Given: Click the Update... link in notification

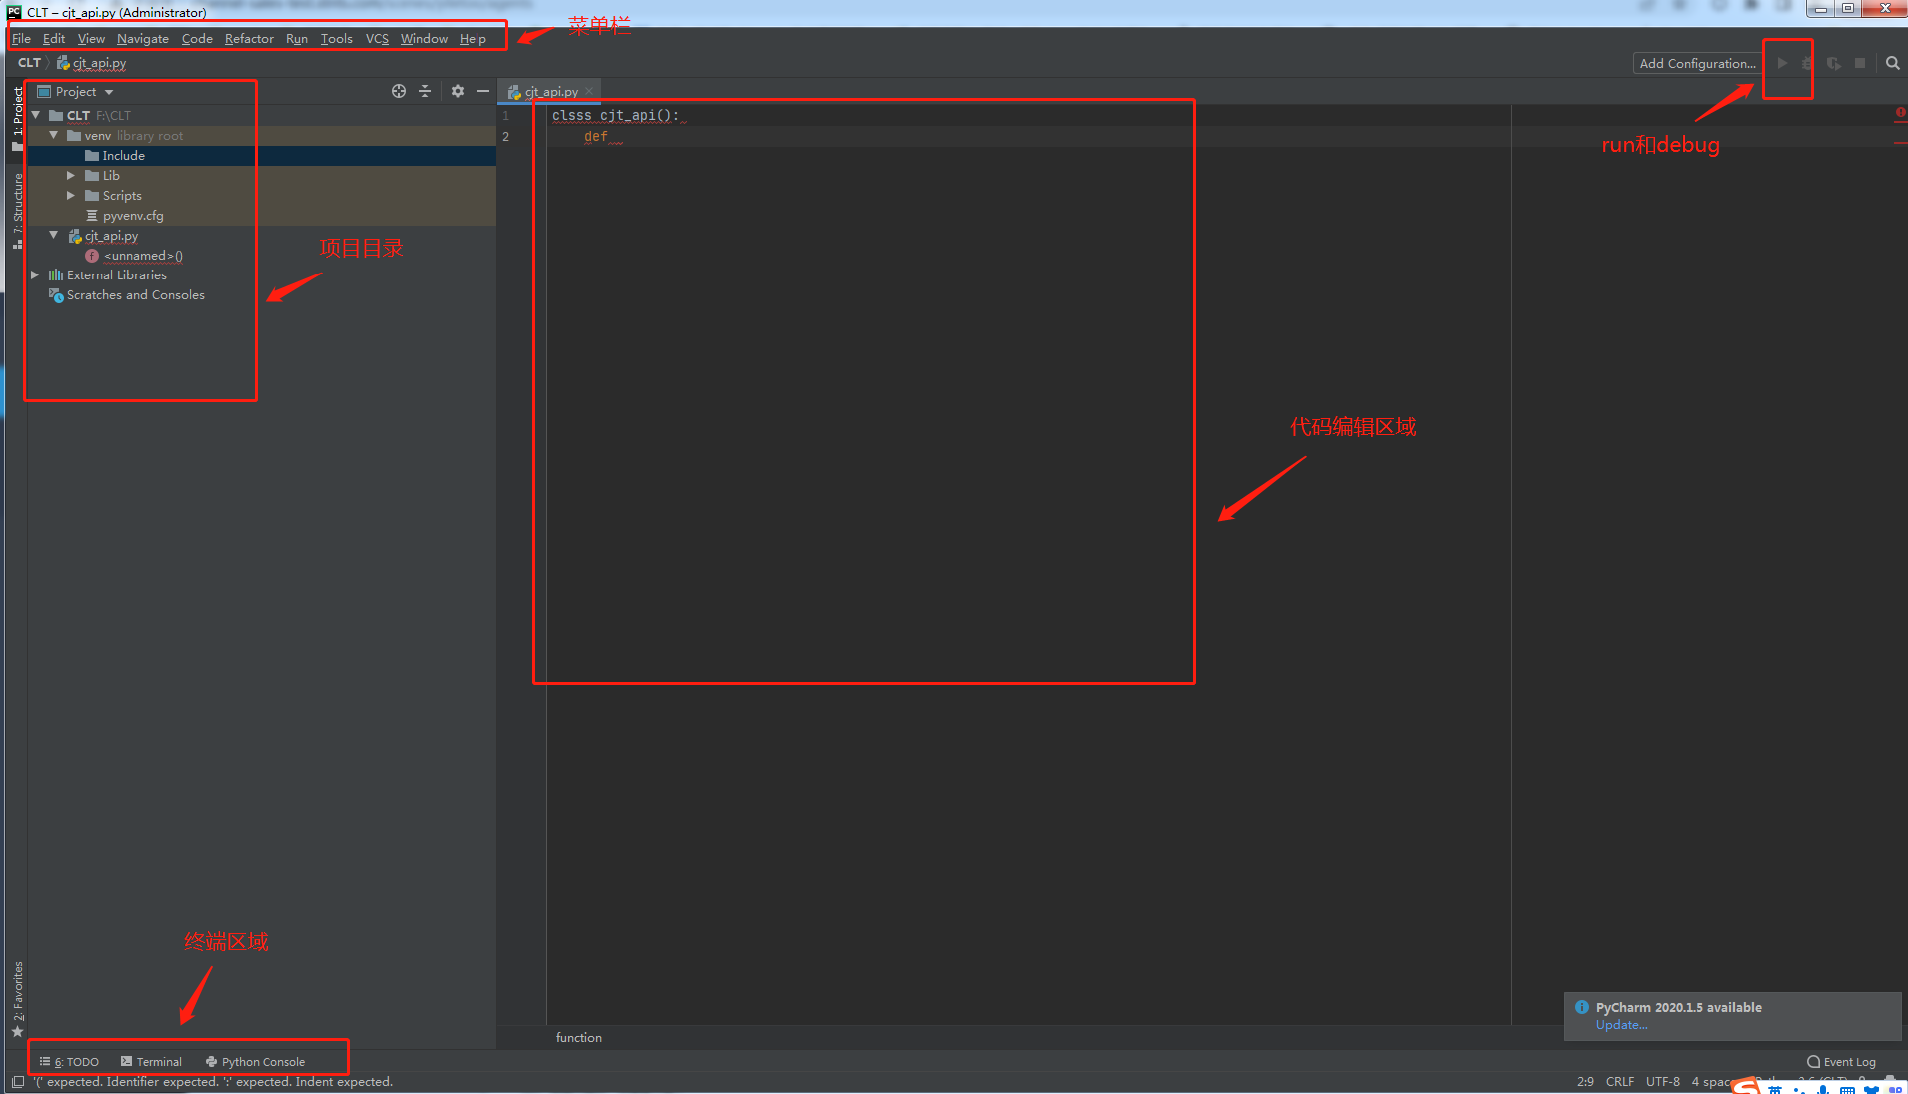Looking at the screenshot, I should [x=1621, y=1025].
